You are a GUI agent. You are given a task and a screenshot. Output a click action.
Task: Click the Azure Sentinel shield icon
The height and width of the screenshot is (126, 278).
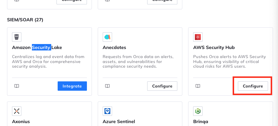pos(107,111)
